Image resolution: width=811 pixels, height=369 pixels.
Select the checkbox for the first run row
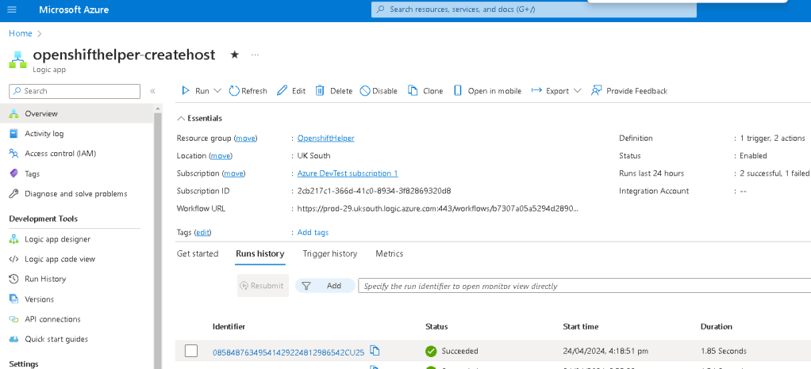[191, 351]
